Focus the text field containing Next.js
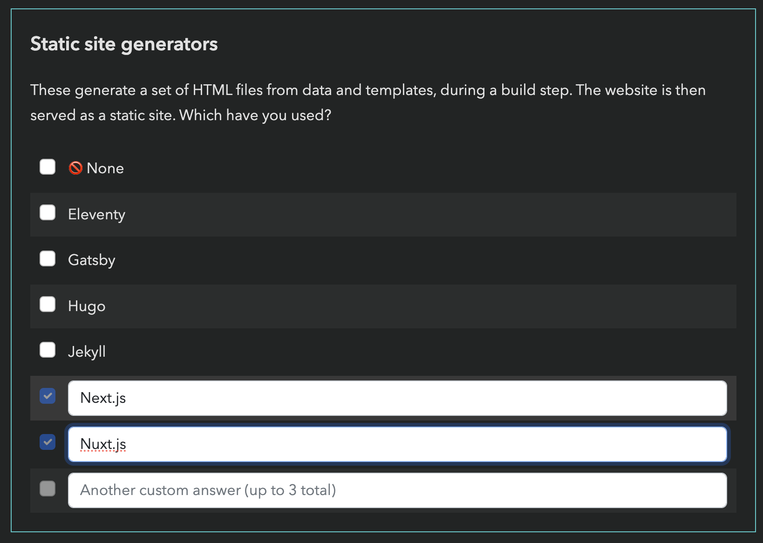 397,398
